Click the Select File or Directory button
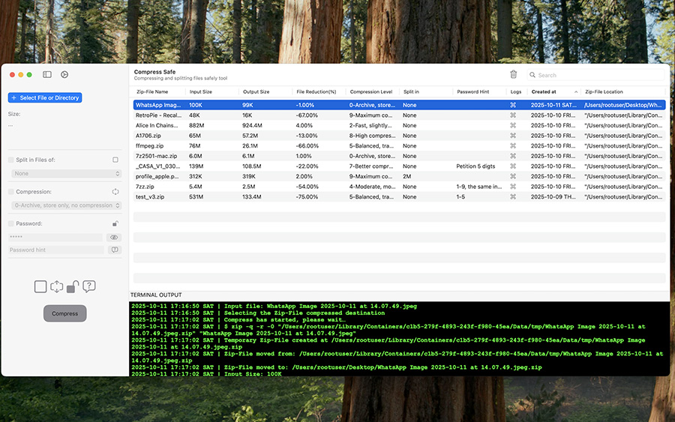Image resolution: width=675 pixels, height=422 pixels. coord(45,97)
